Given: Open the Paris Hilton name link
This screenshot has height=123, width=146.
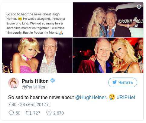Looking at the screenshot, I should (x=35, y=81).
